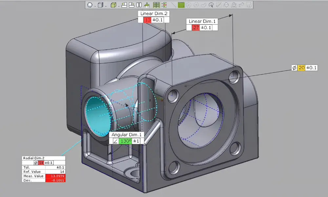Click the Ref. Value row showing 14
Image resolution: width=328 pixels, height=197 pixels.
pos(44,171)
